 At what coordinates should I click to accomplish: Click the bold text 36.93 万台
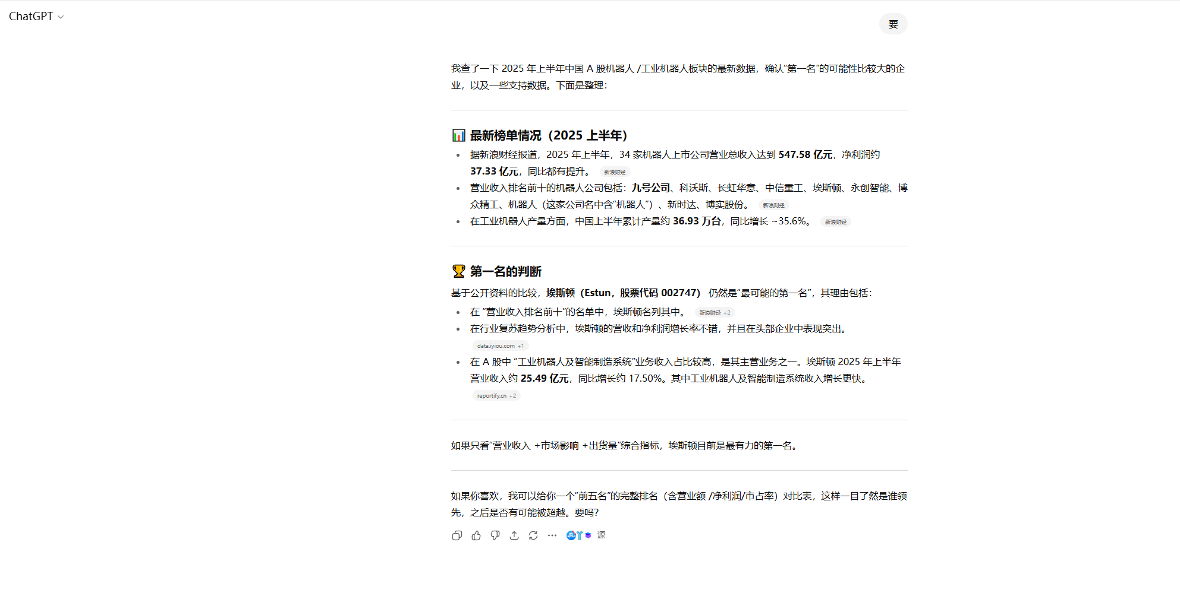[x=697, y=221]
